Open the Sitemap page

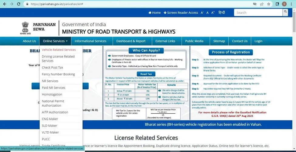point(219,41)
